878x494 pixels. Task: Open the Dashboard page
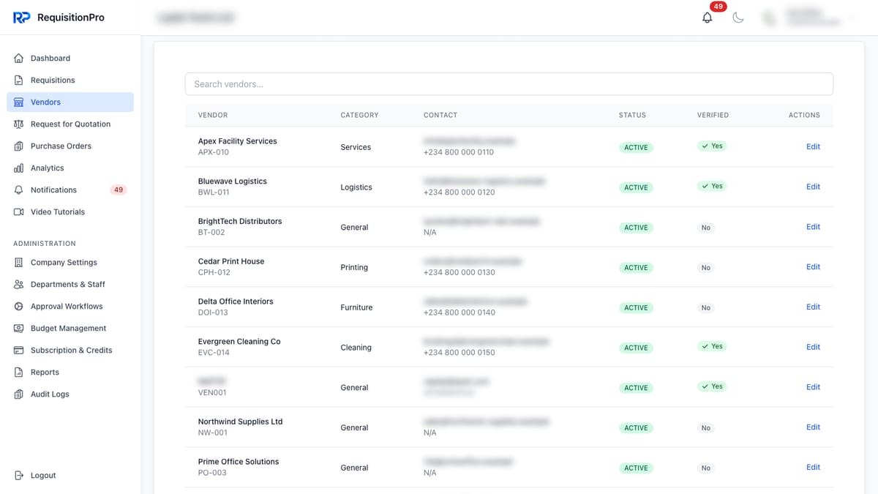tap(70, 59)
